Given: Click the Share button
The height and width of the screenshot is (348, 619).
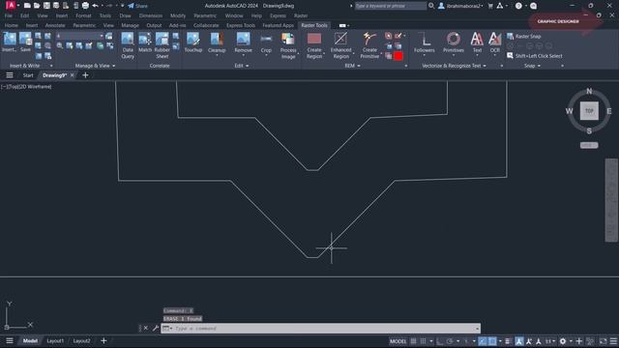Looking at the screenshot, I should 137,6.
